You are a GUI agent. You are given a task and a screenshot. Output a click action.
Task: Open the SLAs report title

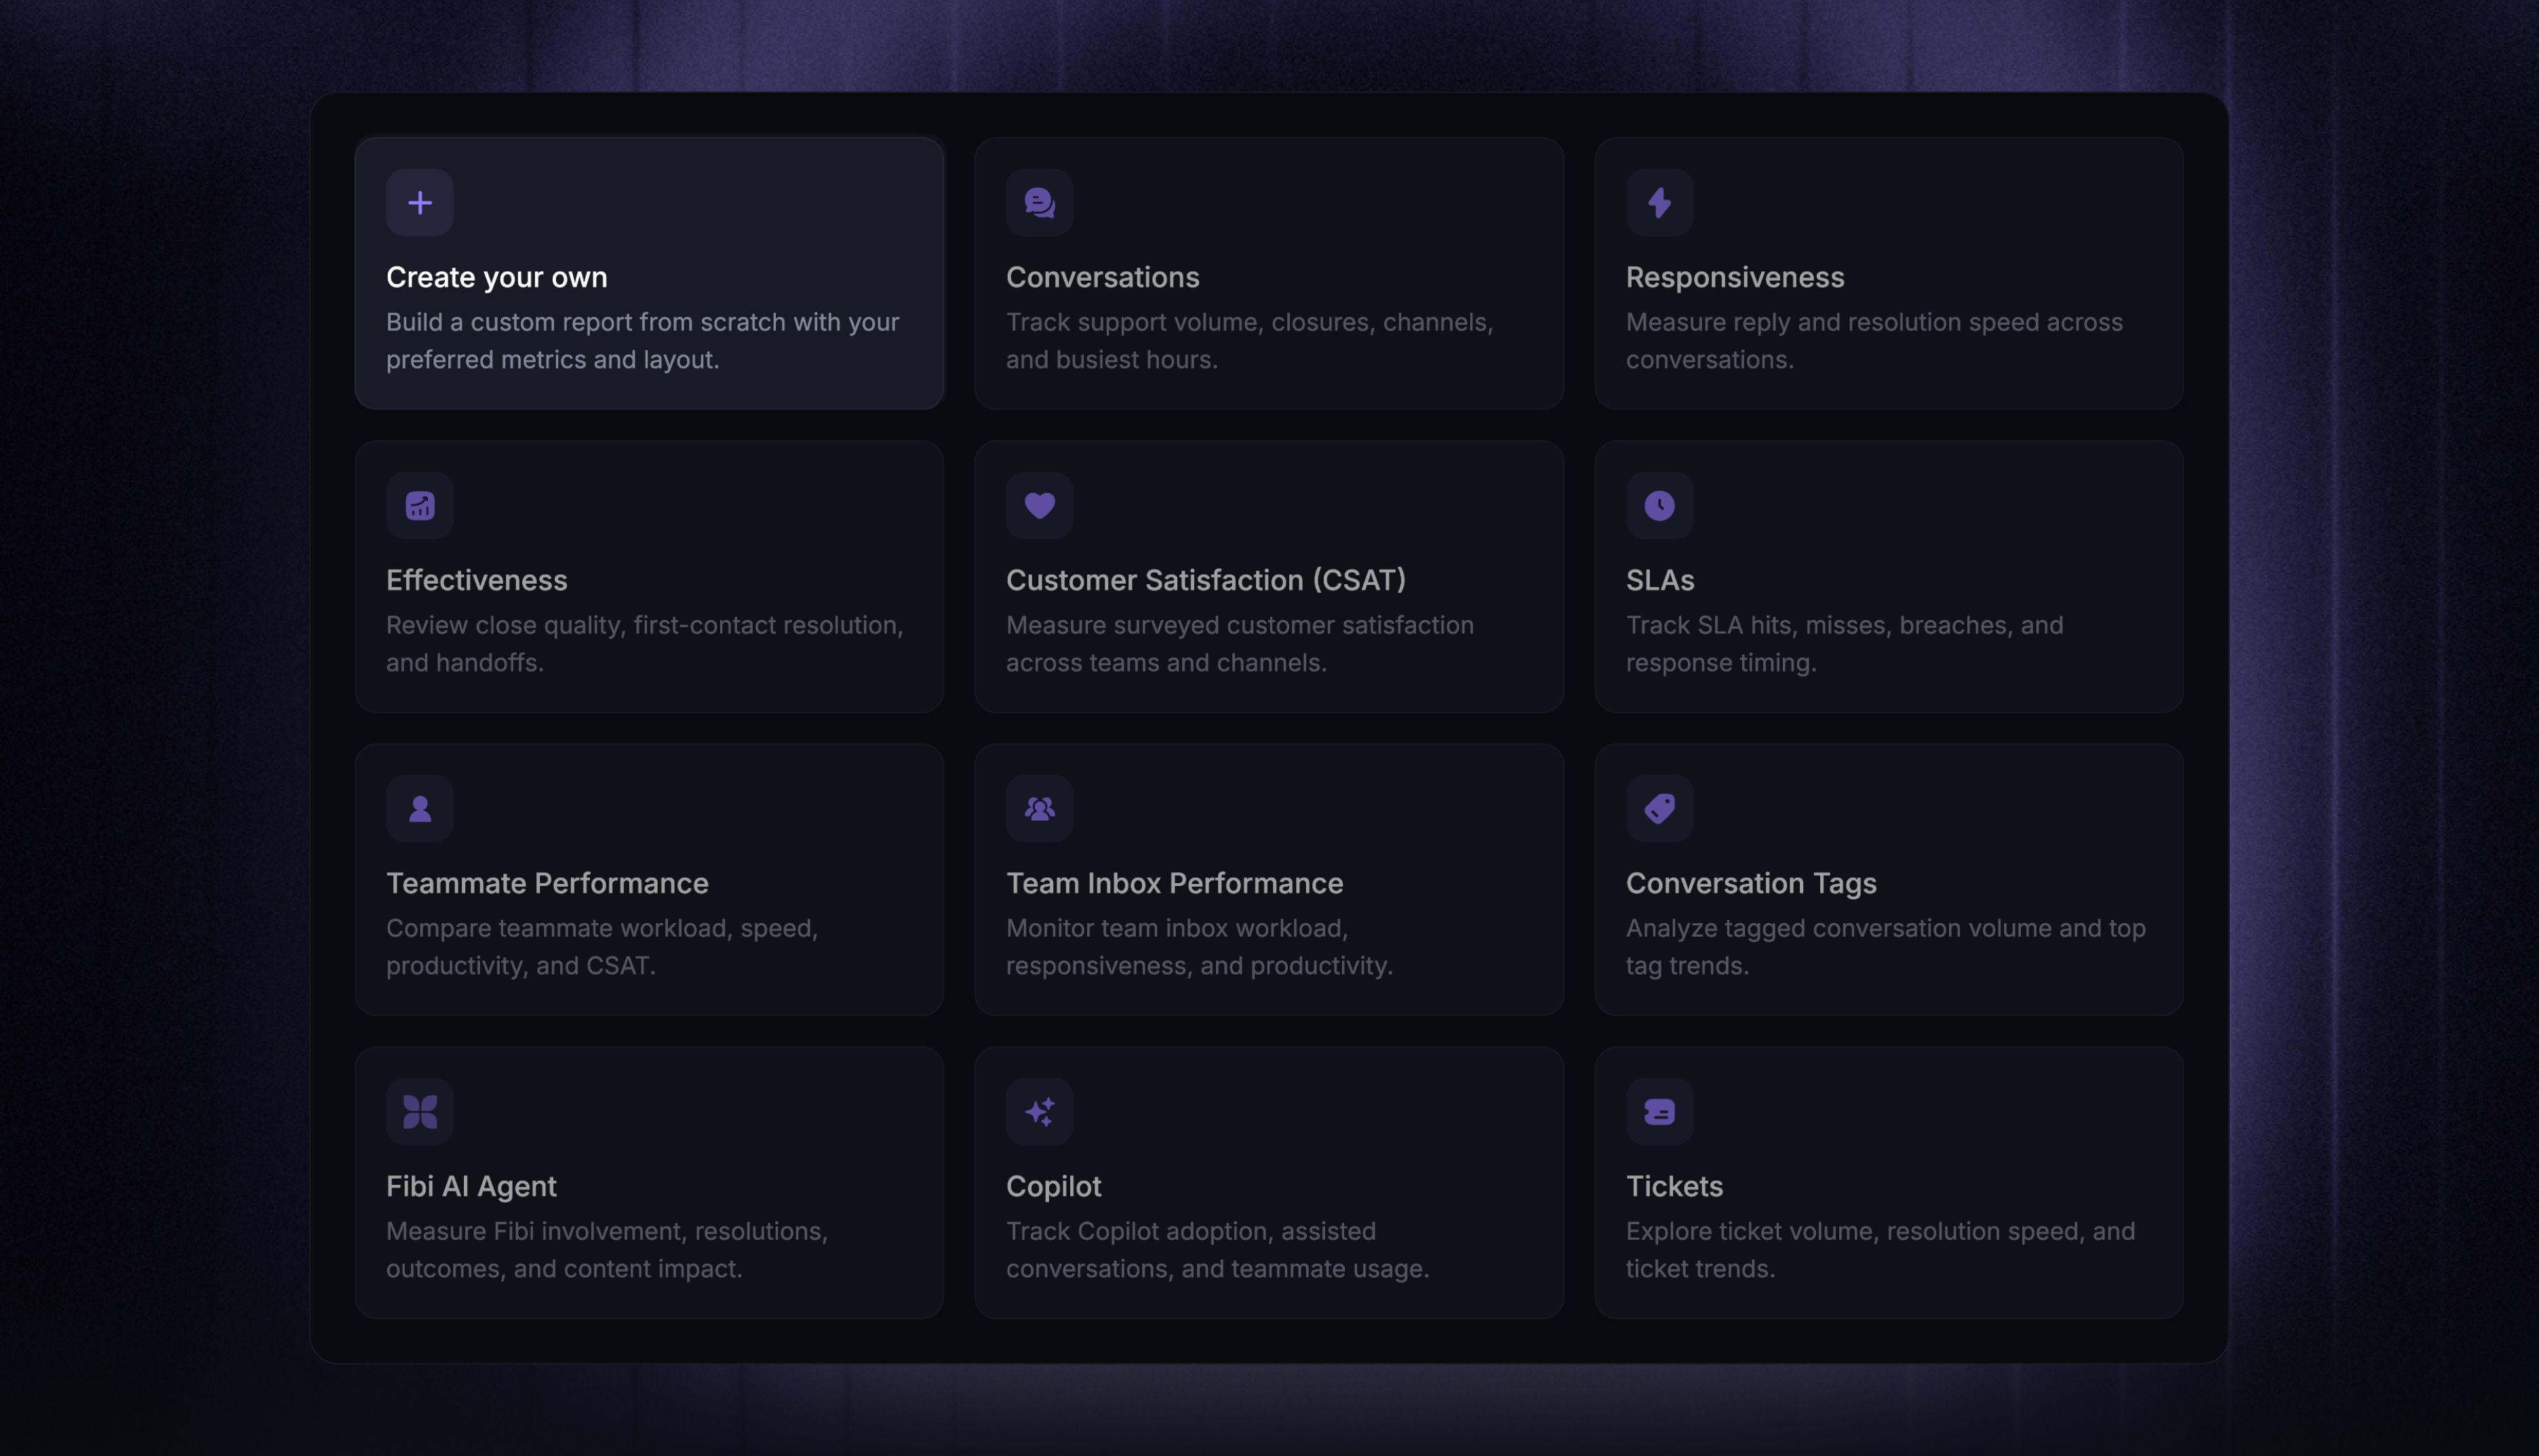(1659, 580)
